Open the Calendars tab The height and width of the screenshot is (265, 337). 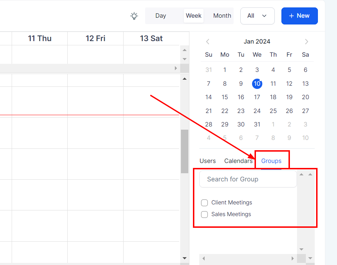[238, 161]
